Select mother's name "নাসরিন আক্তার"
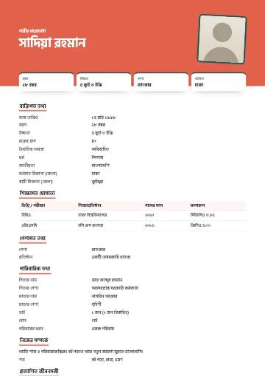Image resolution: width=265 pixels, height=376 pixels. 105,296
